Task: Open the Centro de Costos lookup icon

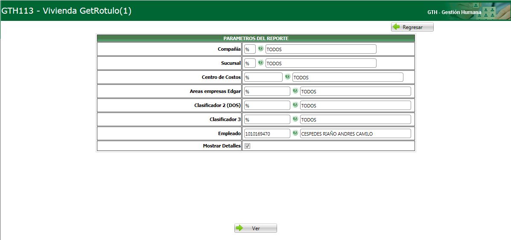Action: click(287, 77)
